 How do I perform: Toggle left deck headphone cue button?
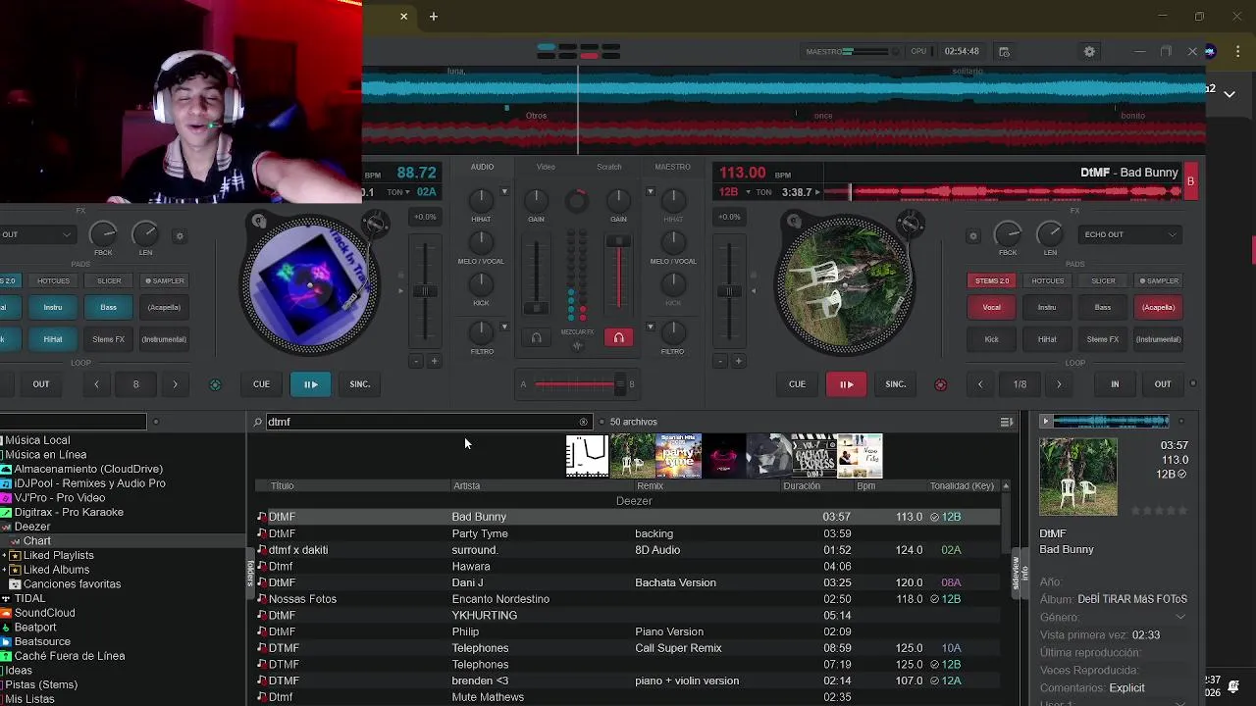pos(536,338)
